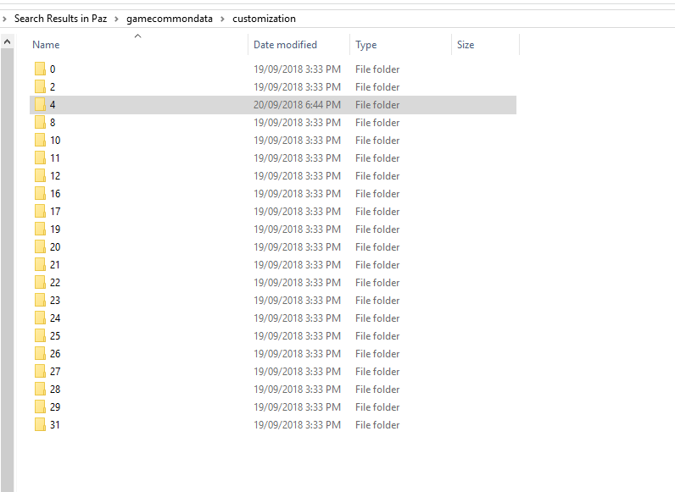Select the folder icon next to 4
The width and height of the screenshot is (675, 492).
(x=40, y=105)
